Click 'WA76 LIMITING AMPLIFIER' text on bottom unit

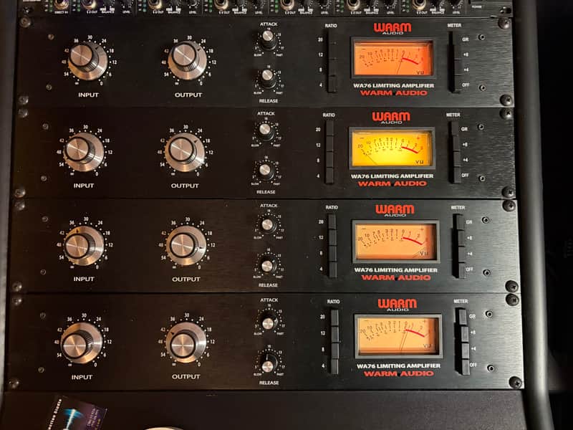pyautogui.click(x=399, y=365)
